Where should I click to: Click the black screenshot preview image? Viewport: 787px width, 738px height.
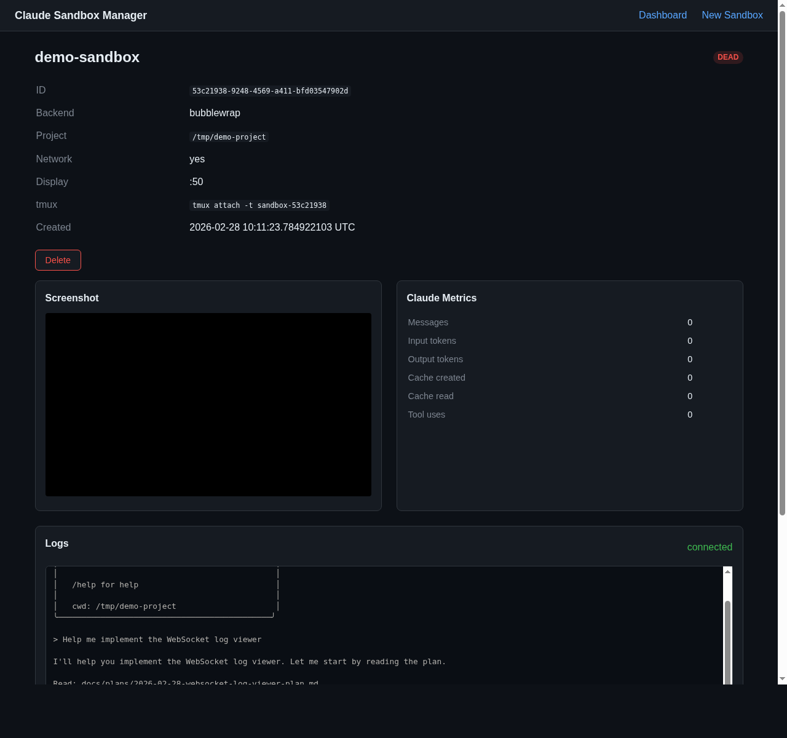pos(208,404)
